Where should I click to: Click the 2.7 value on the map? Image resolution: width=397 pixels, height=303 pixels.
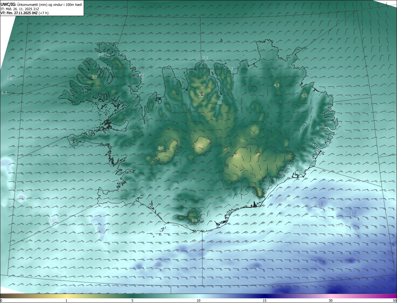coord(161,148)
